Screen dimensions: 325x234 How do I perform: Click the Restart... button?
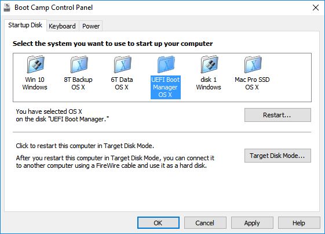[x=277, y=115]
